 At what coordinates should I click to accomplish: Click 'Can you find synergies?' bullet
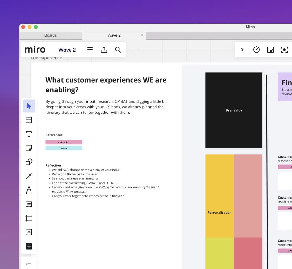pyautogui.click(x=105, y=189)
